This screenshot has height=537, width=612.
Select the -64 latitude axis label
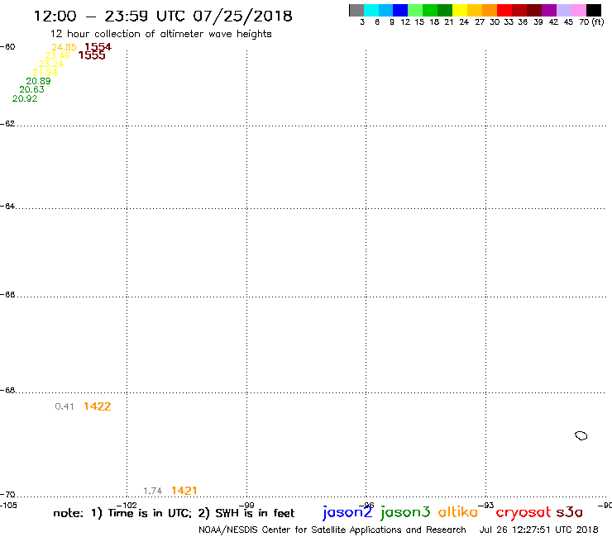point(7,206)
